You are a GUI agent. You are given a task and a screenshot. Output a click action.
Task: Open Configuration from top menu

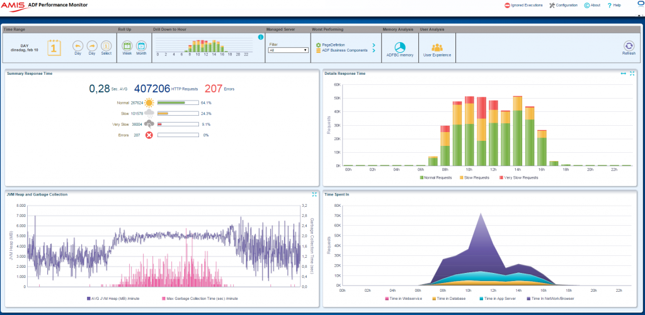click(563, 5)
